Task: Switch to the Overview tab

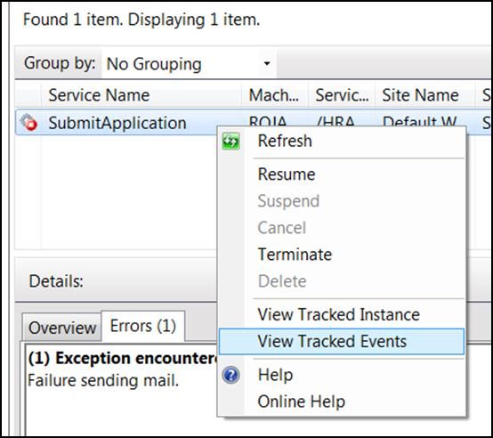Action: (62, 328)
